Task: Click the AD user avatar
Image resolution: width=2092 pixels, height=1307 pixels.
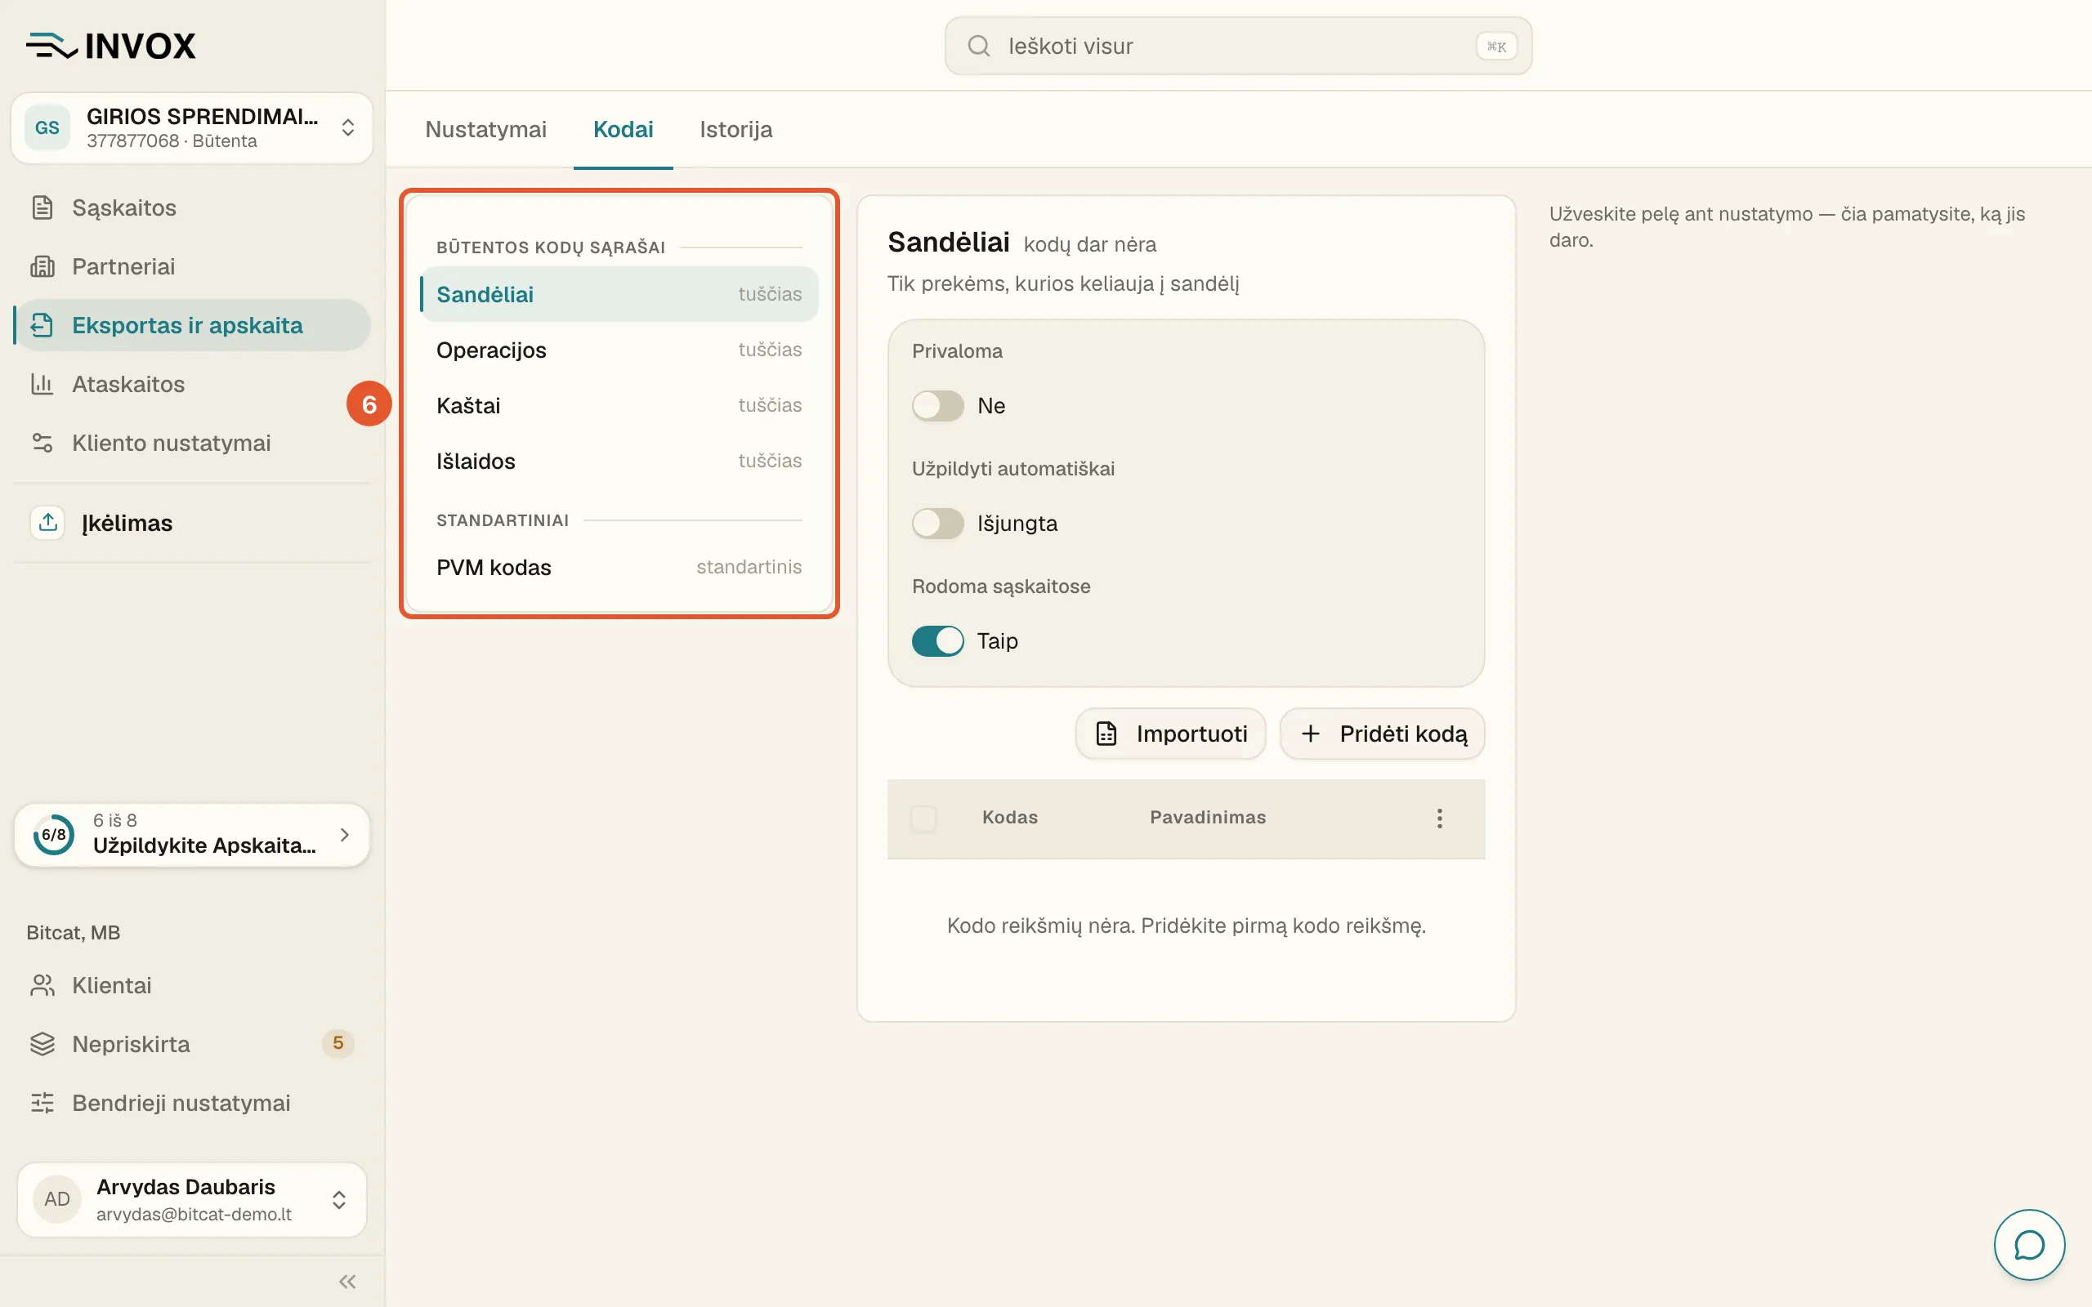Action: 57,1199
